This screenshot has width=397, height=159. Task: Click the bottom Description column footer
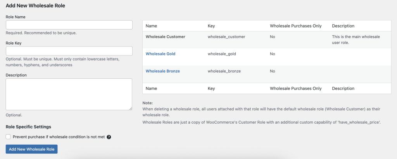click(x=343, y=88)
